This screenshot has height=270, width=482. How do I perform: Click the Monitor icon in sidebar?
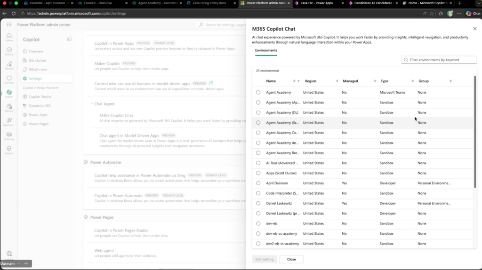coord(9,108)
